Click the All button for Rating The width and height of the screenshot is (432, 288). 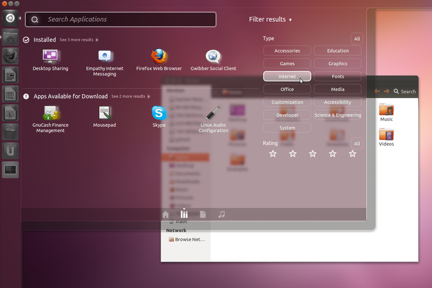point(357,143)
